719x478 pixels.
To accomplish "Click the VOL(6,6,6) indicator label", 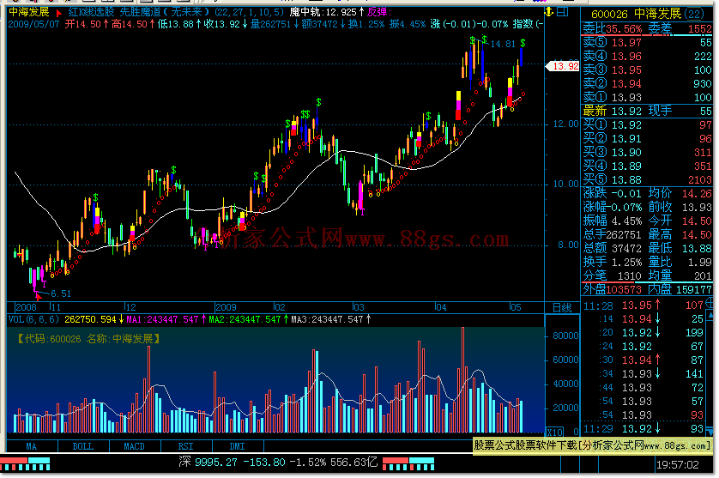I will click(x=33, y=319).
